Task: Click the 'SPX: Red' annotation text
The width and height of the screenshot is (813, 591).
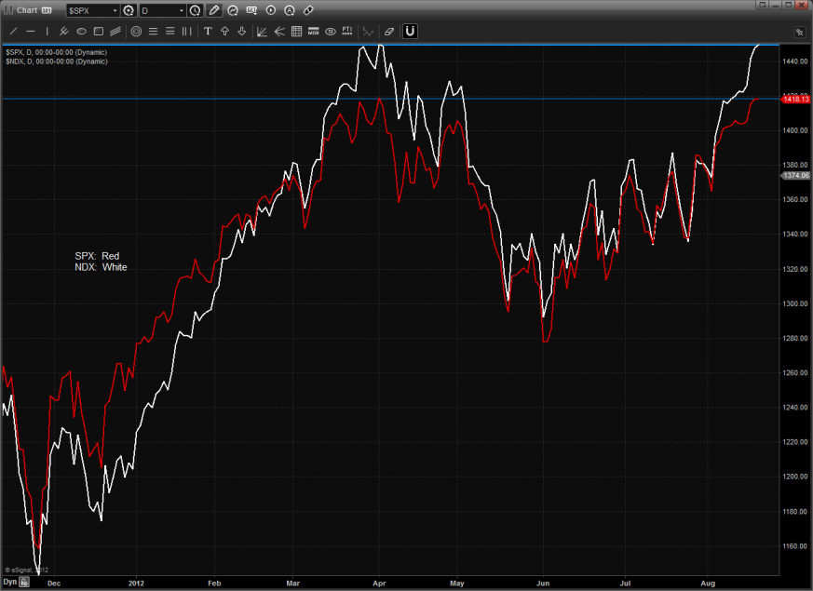Action: [97, 256]
